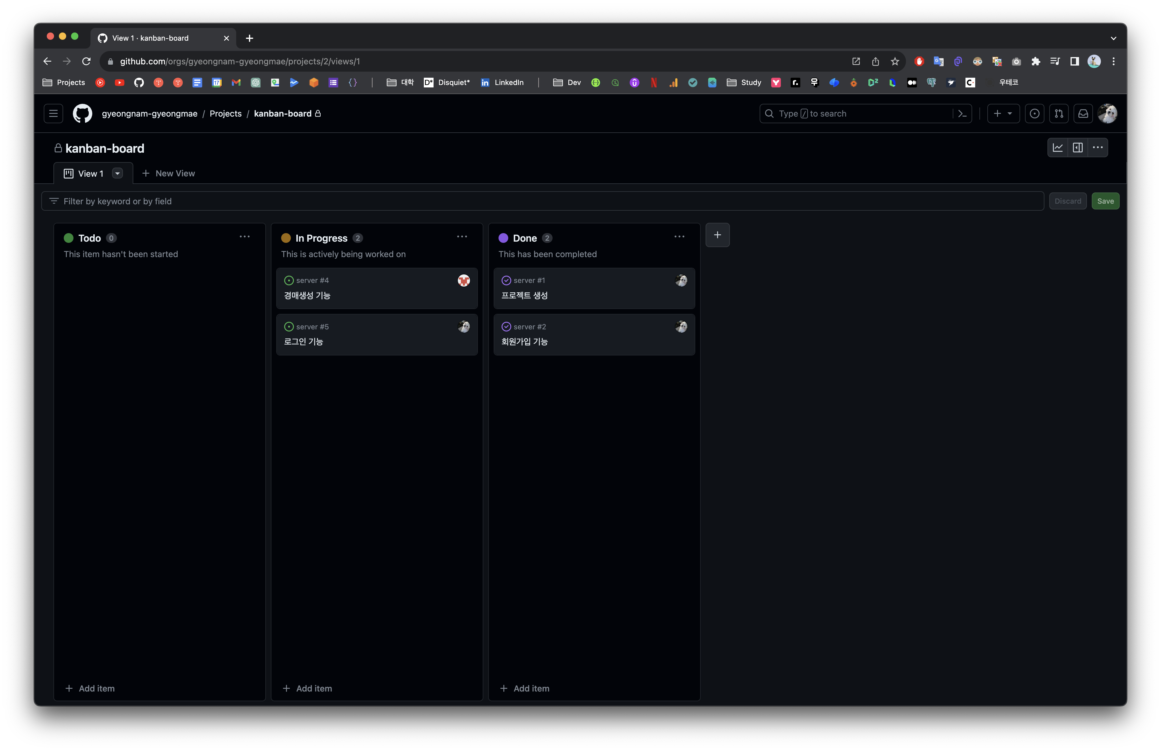1161x751 pixels.
Task: Click the Projects breadcrumb link
Action: click(x=225, y=114)
